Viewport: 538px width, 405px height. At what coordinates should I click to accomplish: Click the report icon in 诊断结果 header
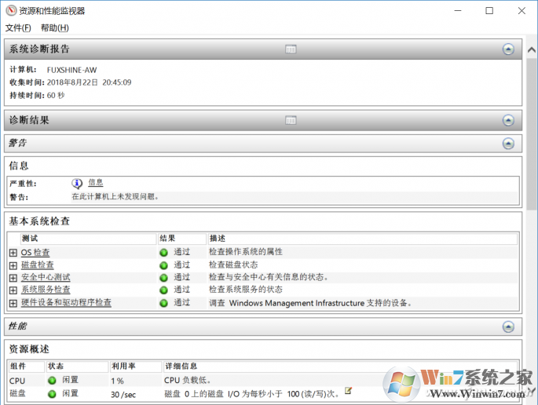click(x=291, y=121)
